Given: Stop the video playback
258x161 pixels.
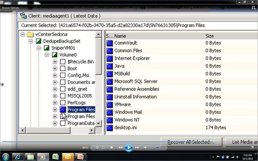Looking at the screenshot, I should pyautogui.click(x=112, y=148).
